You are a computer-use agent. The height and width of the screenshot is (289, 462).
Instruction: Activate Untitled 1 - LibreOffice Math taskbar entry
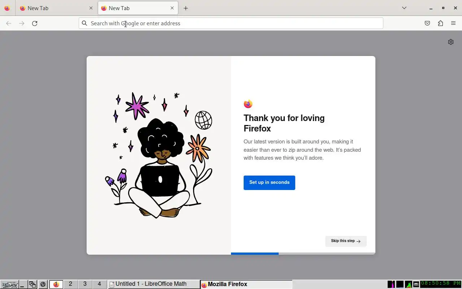[154, 284]
